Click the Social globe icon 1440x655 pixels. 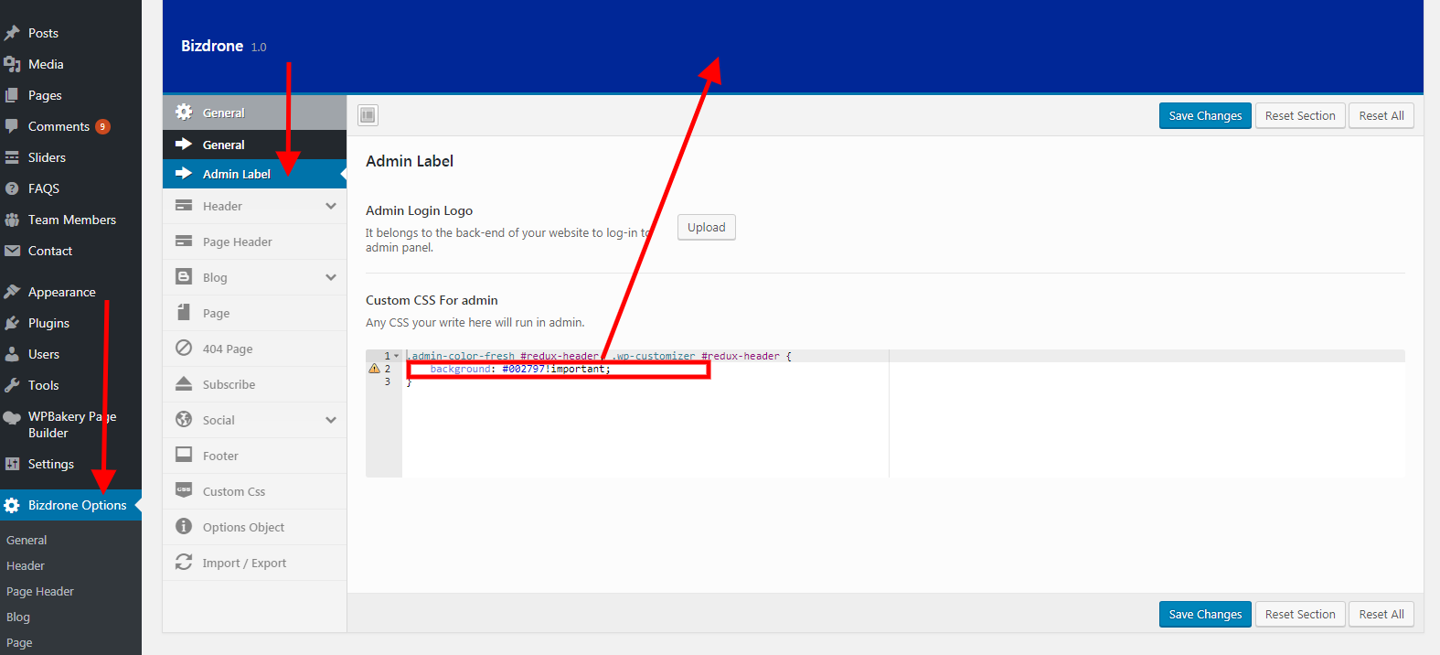[x=184, y=419]
